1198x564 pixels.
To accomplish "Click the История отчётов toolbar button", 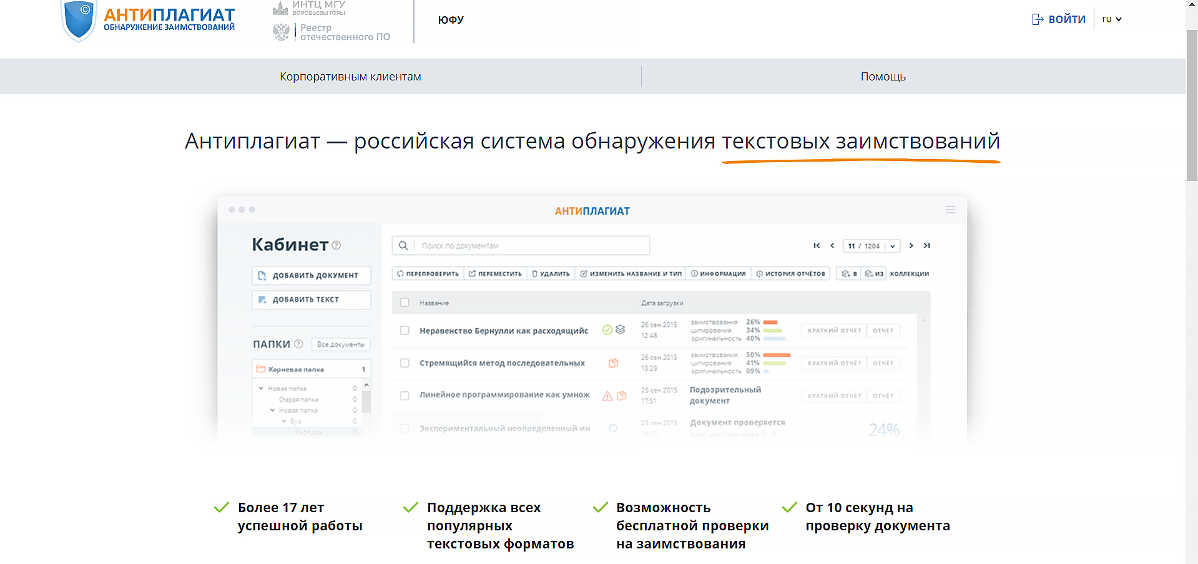I will point(790,274).
